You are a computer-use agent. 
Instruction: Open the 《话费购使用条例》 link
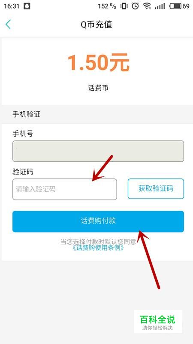pyautogui.click(x=98, y=248)
